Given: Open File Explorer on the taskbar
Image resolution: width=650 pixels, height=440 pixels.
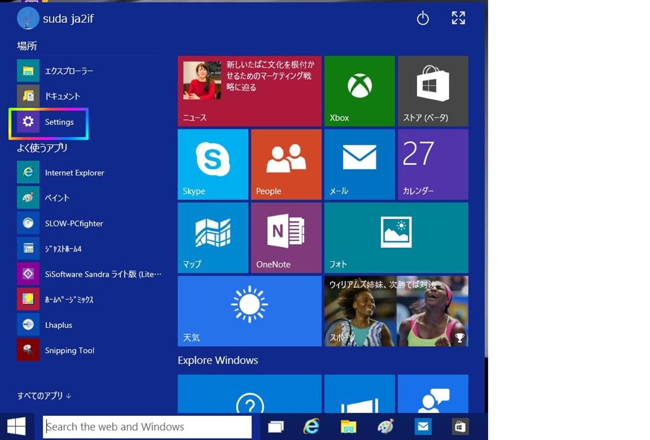Looking at the screenshot, I should 348,426.
